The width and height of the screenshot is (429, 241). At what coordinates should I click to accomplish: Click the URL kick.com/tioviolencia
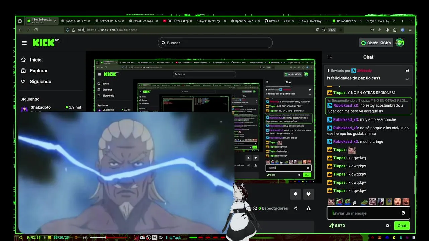pyautogui.click(x=112, y=30)
